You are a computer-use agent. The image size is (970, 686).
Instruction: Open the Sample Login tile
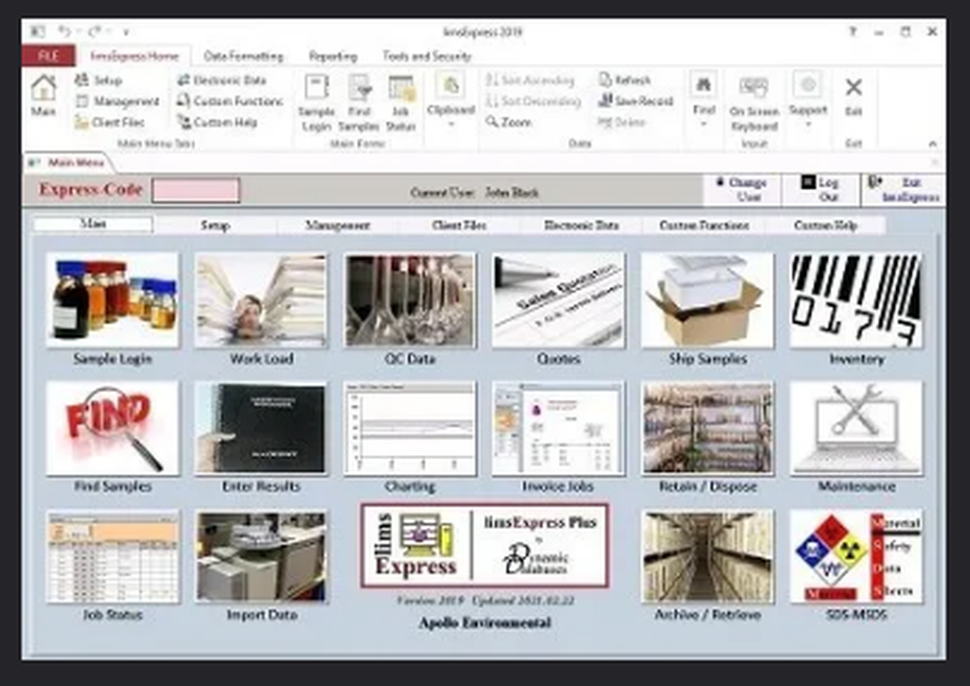click(113, 300)
